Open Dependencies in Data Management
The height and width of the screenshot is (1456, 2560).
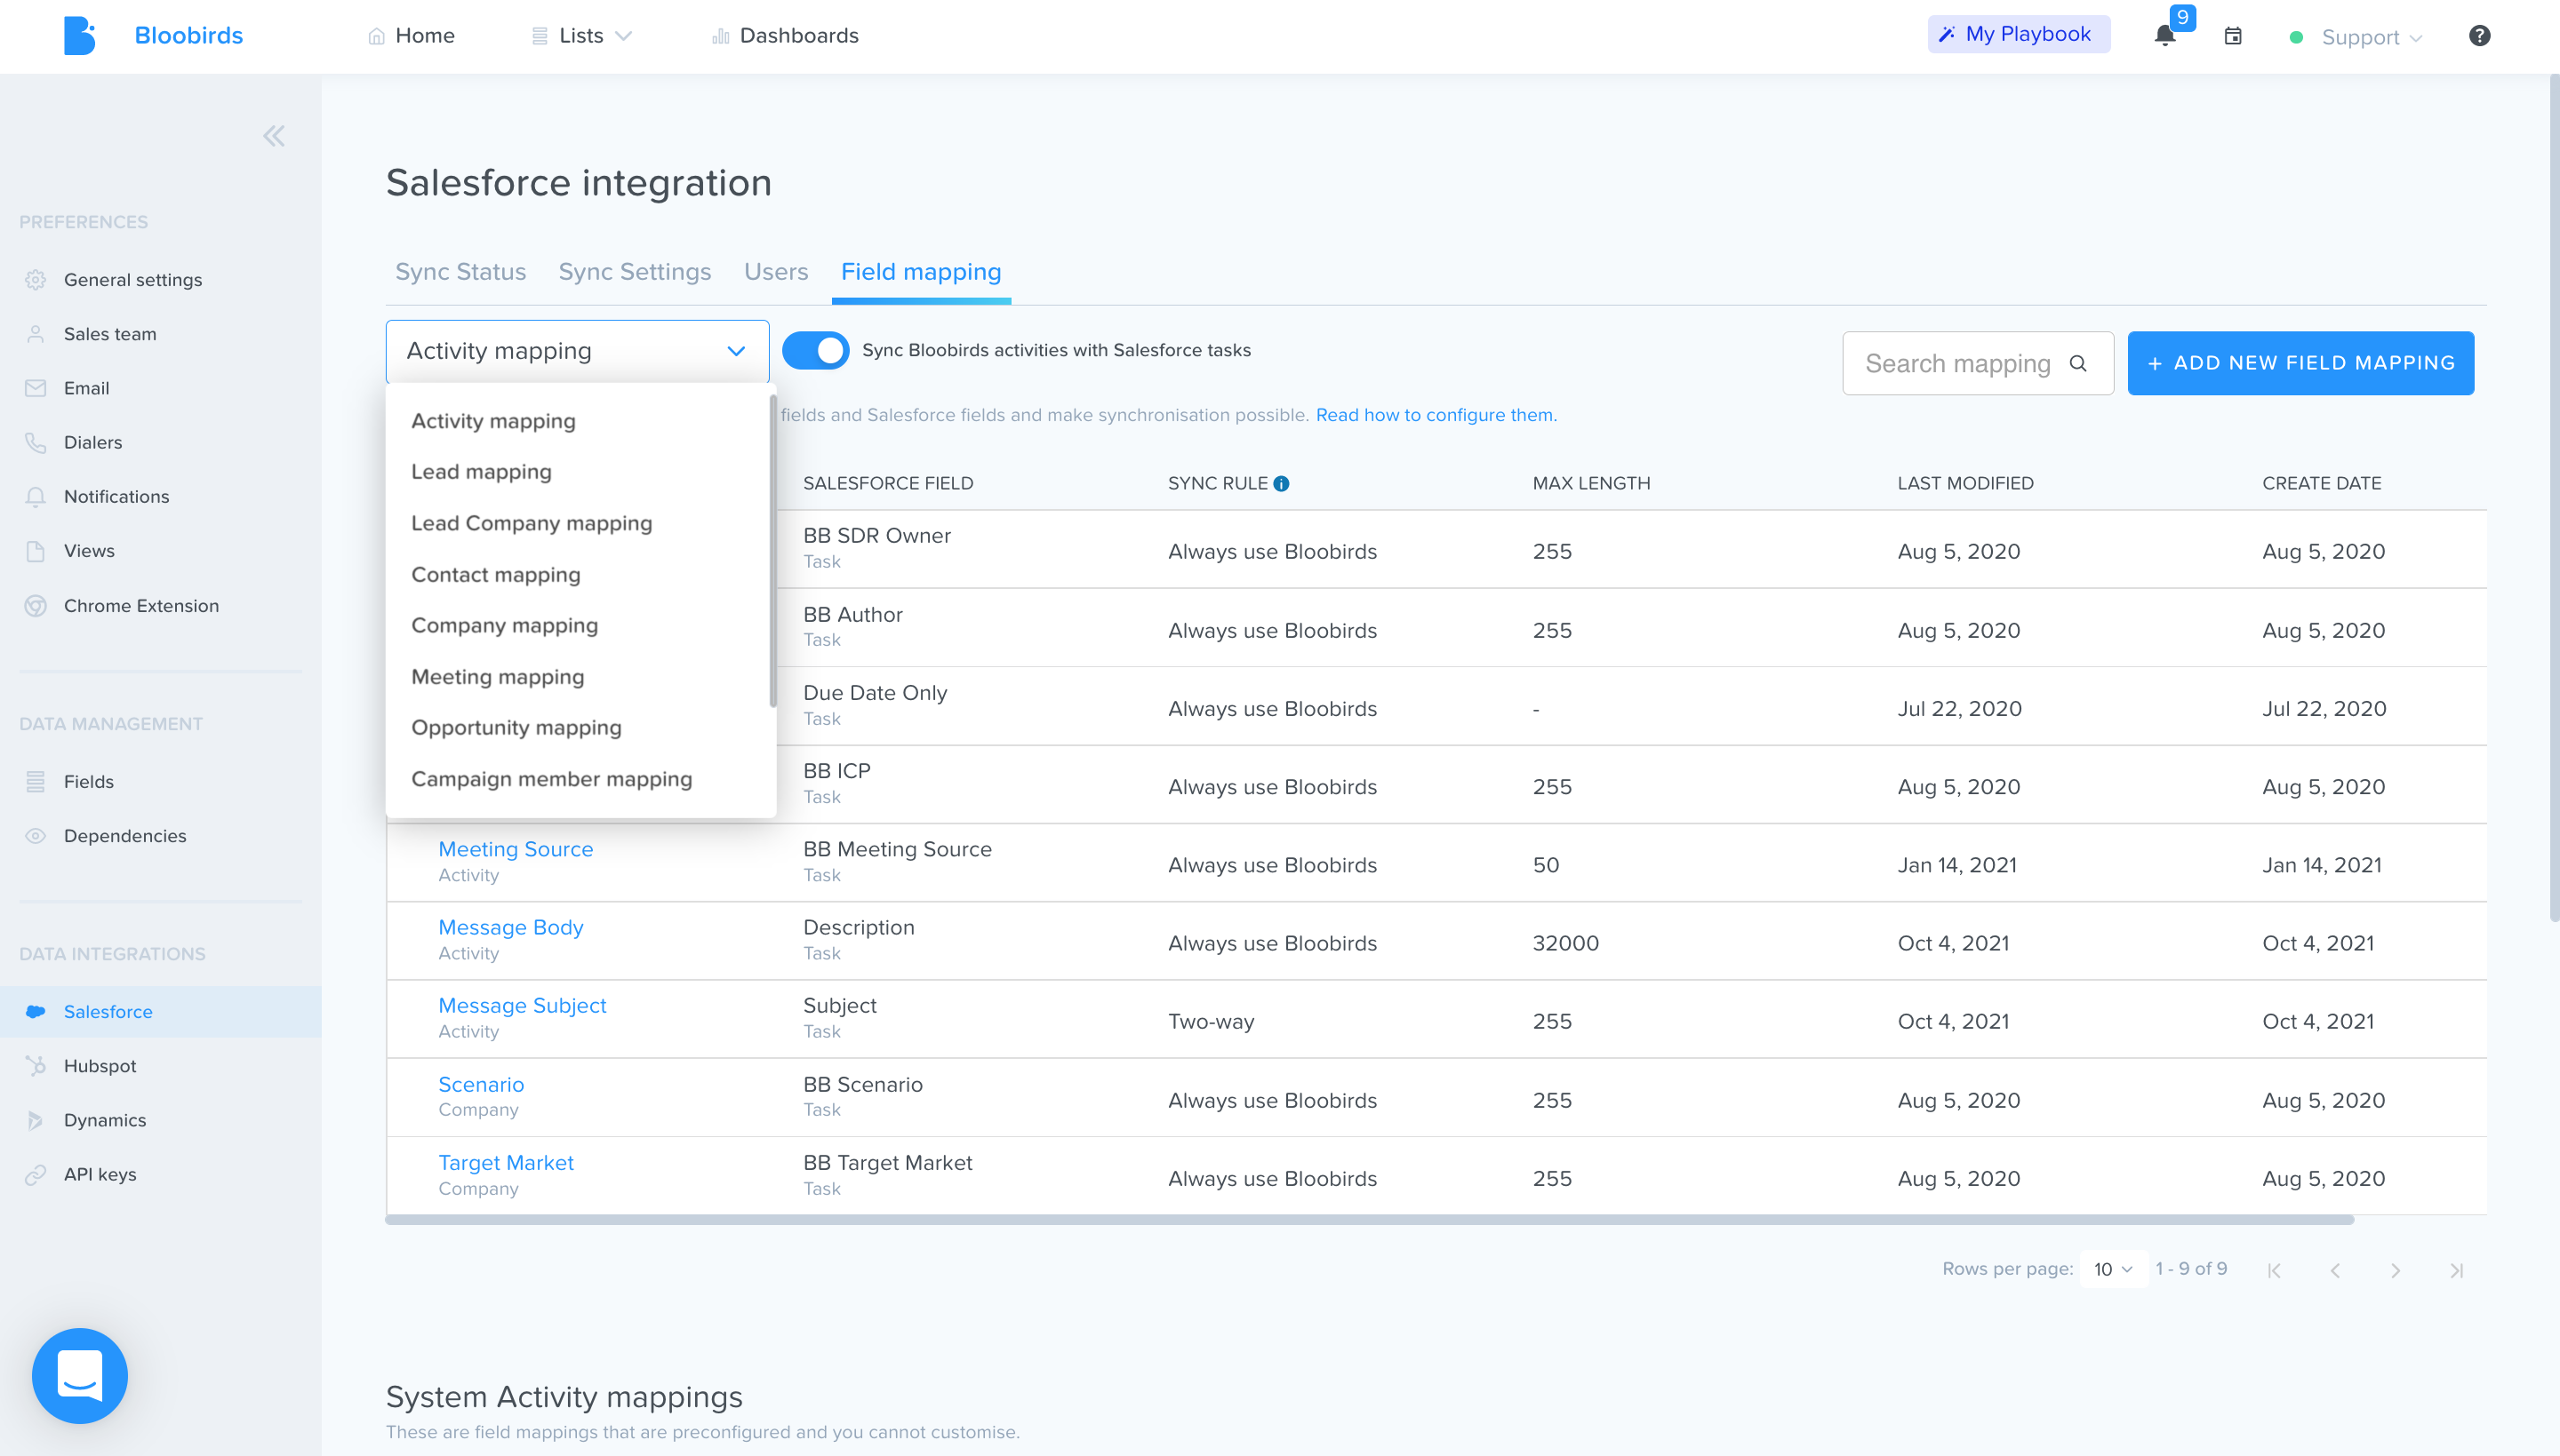tap(125, 836)
